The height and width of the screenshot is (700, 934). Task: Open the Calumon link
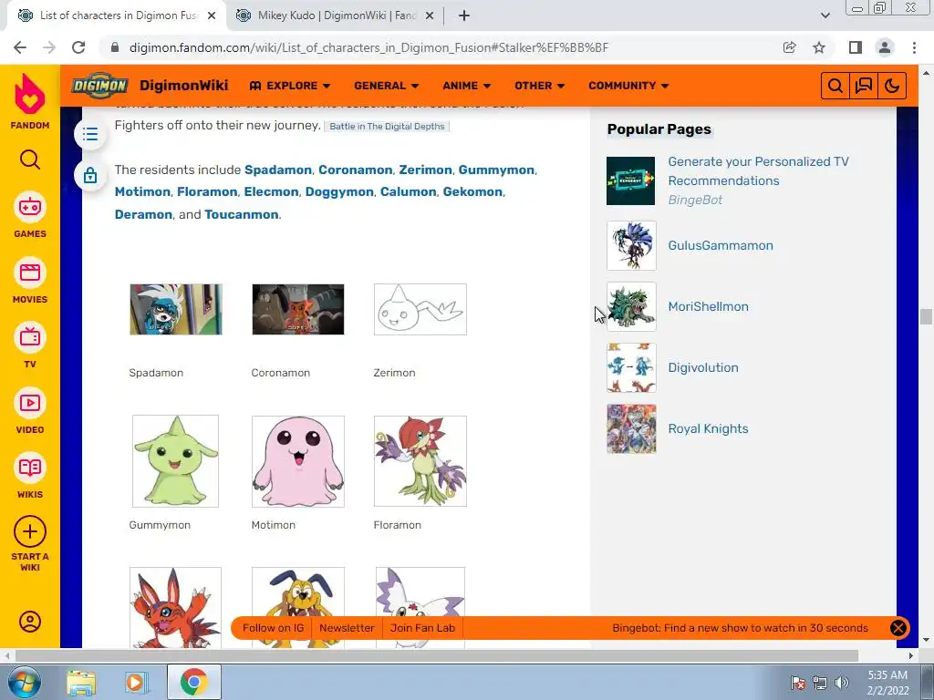(408, 191)
